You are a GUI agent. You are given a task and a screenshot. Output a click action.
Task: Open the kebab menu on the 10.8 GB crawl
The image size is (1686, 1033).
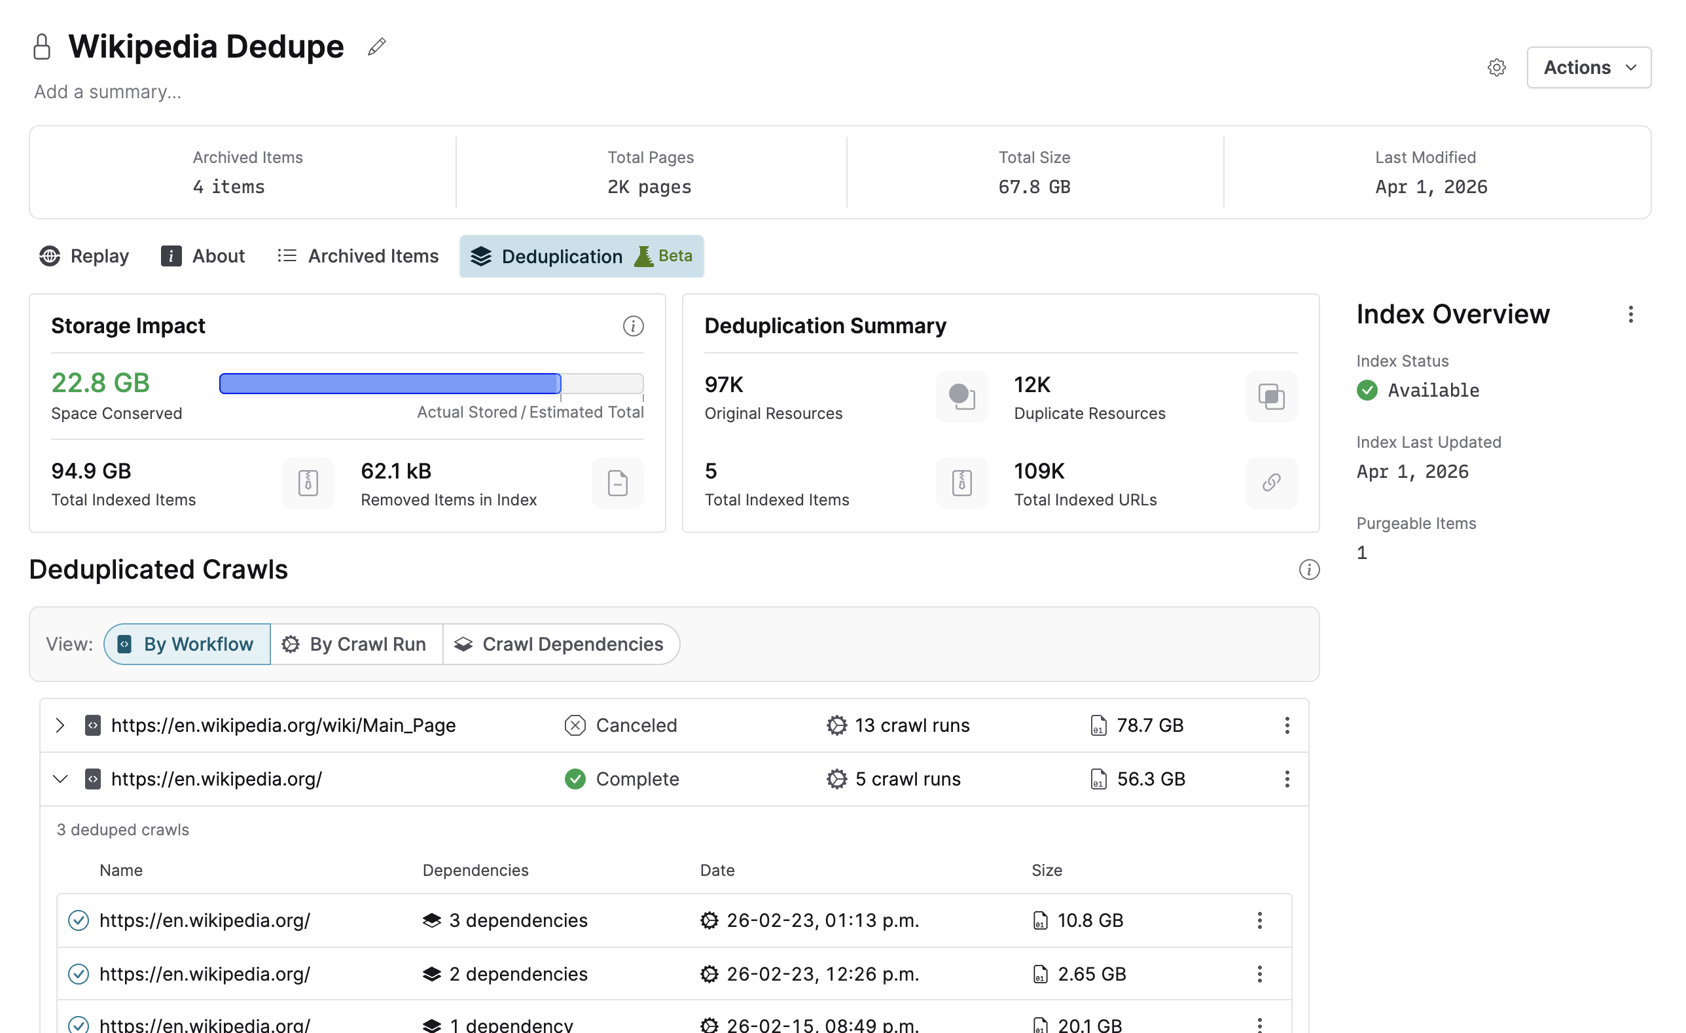1259,920
